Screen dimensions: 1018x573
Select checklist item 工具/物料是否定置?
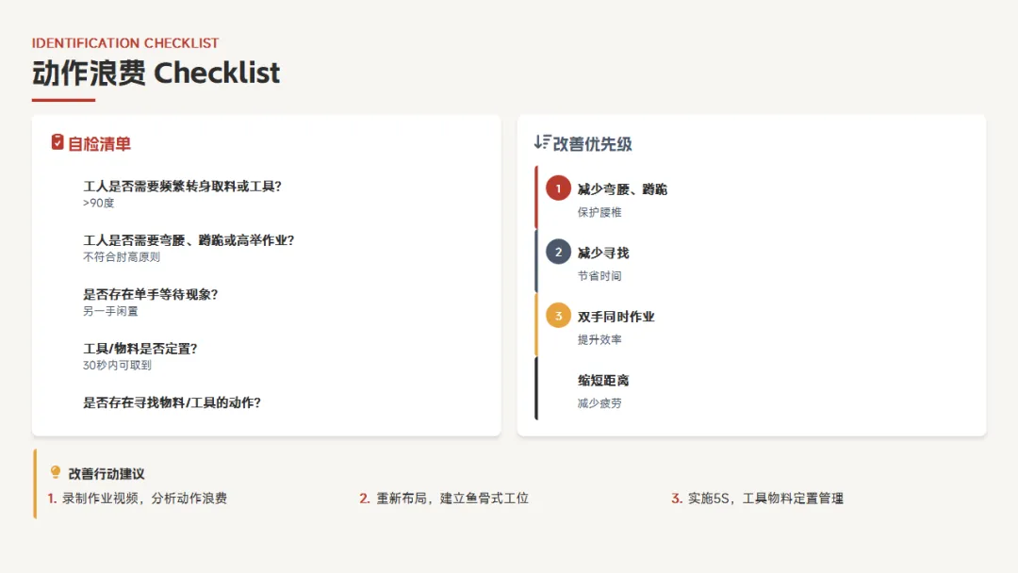(x=140, y=349)
